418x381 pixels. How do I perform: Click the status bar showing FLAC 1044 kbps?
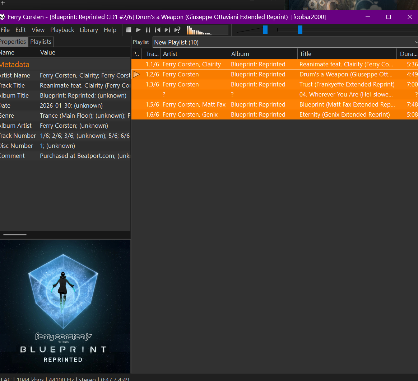pos(65,378)
